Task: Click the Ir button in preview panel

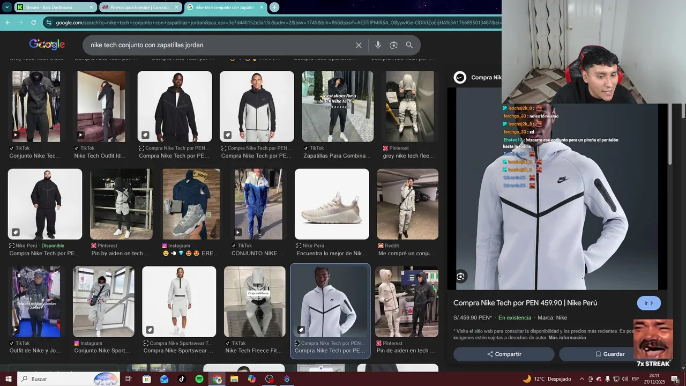Action: (648, 303)
